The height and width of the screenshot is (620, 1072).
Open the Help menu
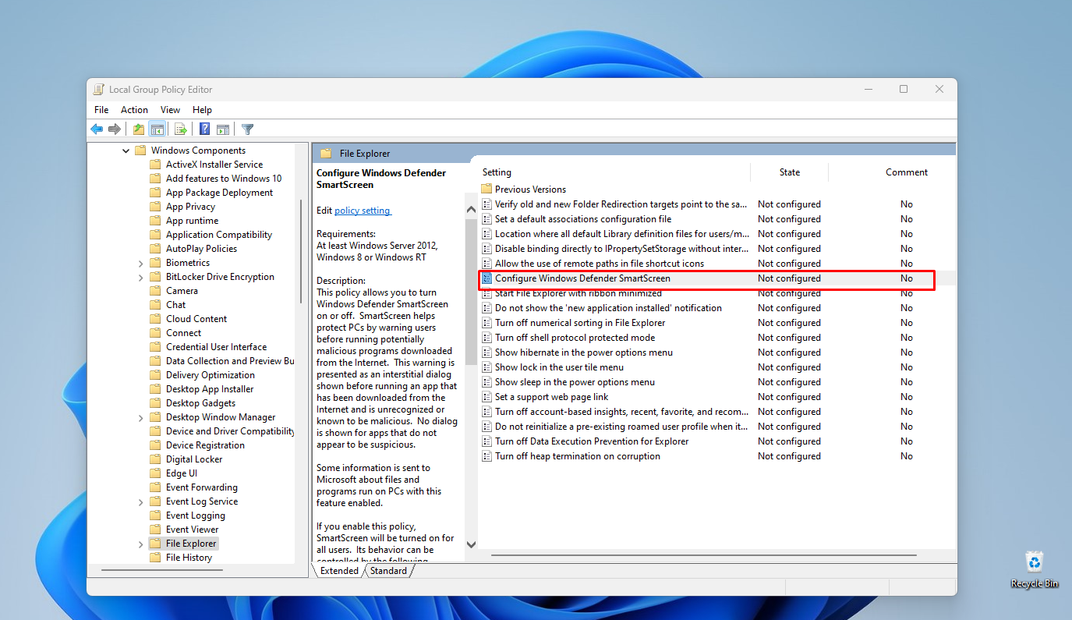pos(202,110)
